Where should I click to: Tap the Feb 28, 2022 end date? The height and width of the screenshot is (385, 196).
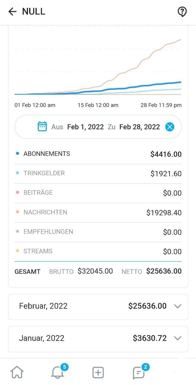139,127
